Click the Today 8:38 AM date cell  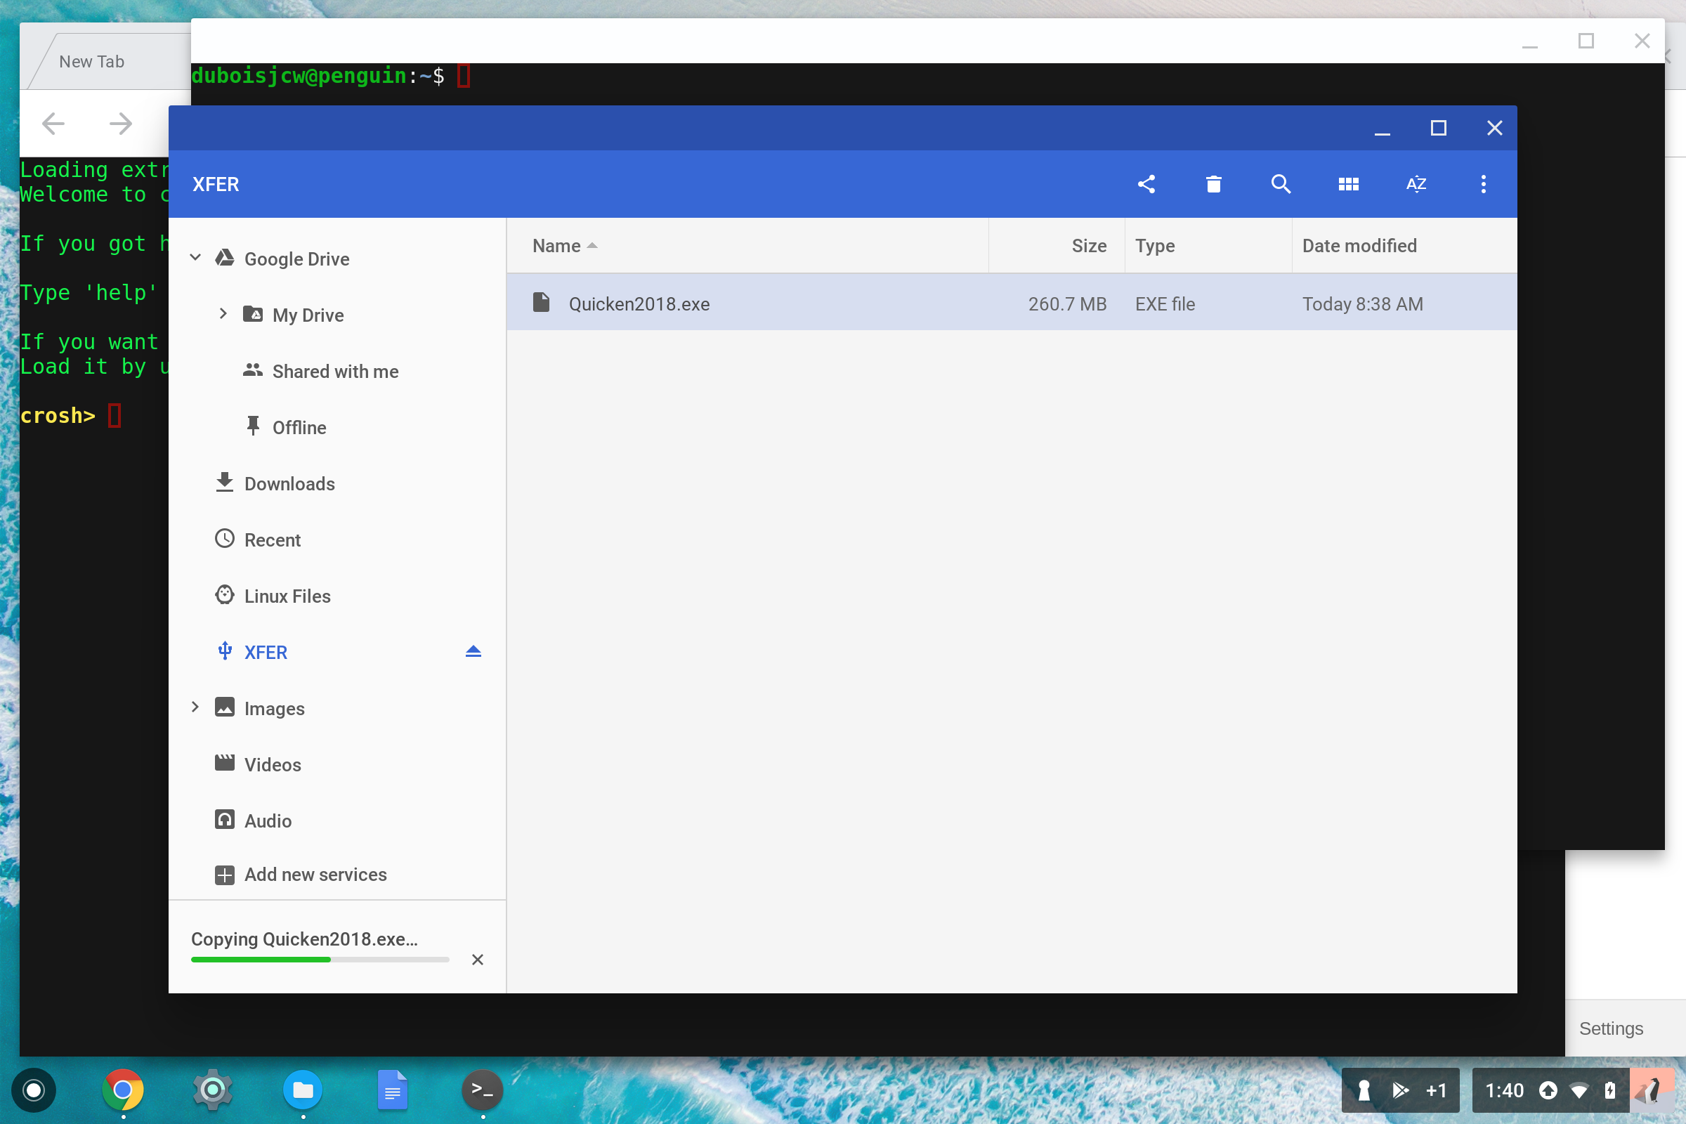pos(1362,304)
